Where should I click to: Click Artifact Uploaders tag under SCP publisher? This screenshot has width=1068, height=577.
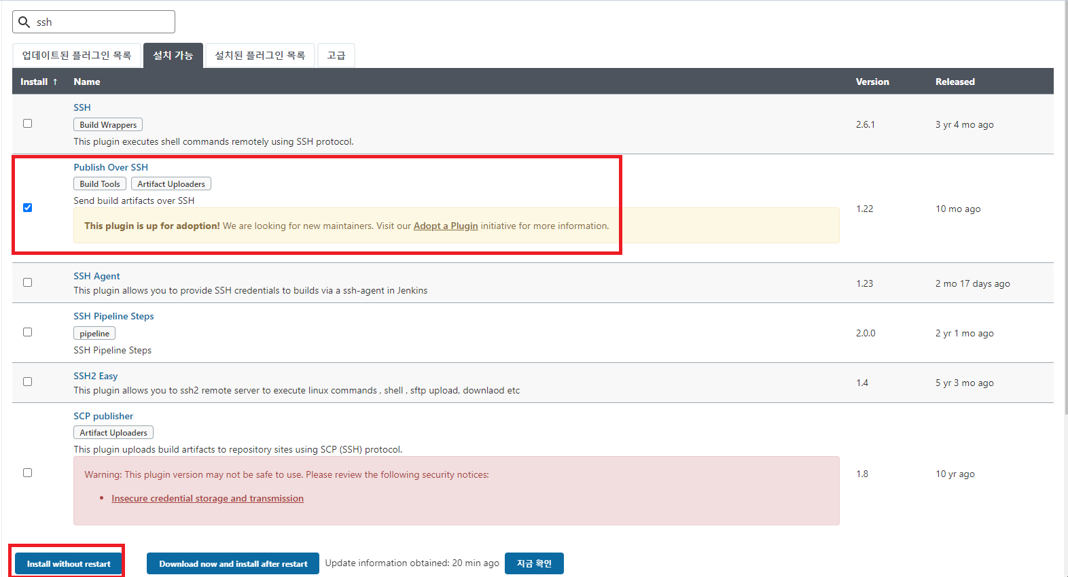coord(113,433)
